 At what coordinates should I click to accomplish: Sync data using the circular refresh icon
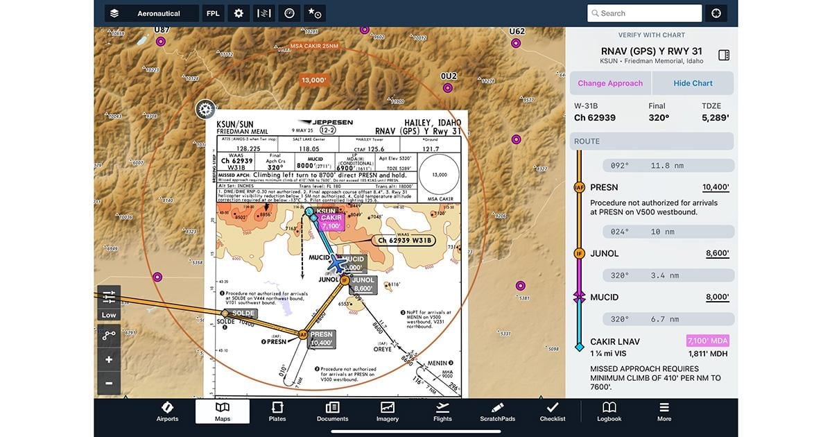716,12
